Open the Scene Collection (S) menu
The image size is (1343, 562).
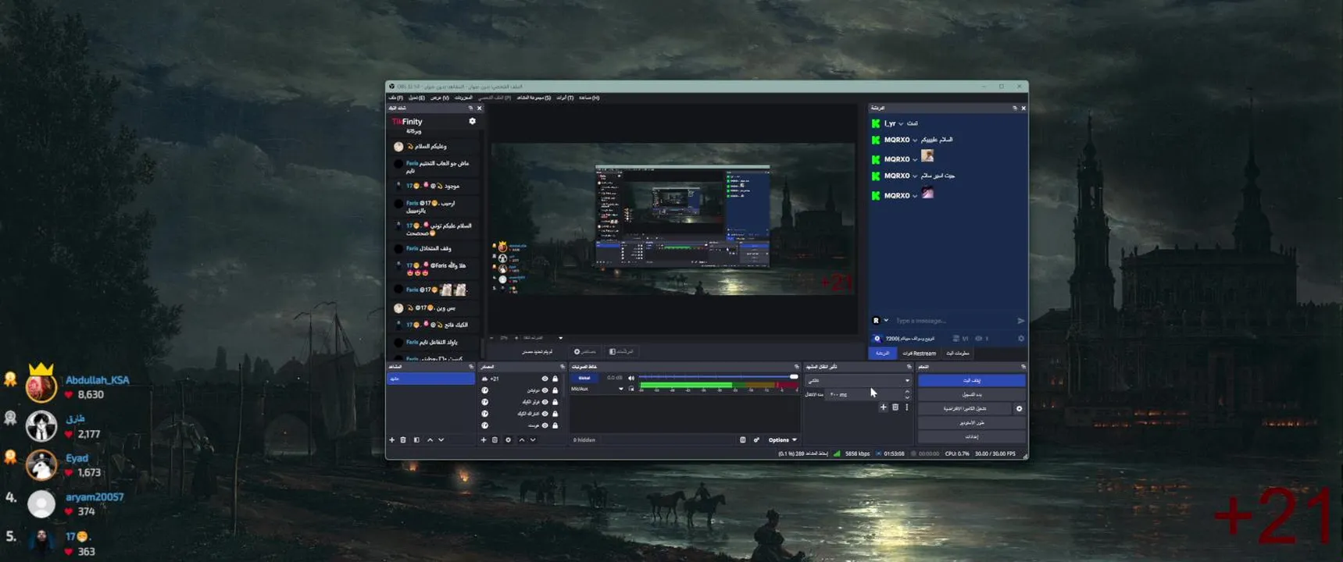[x=534, y=98]
